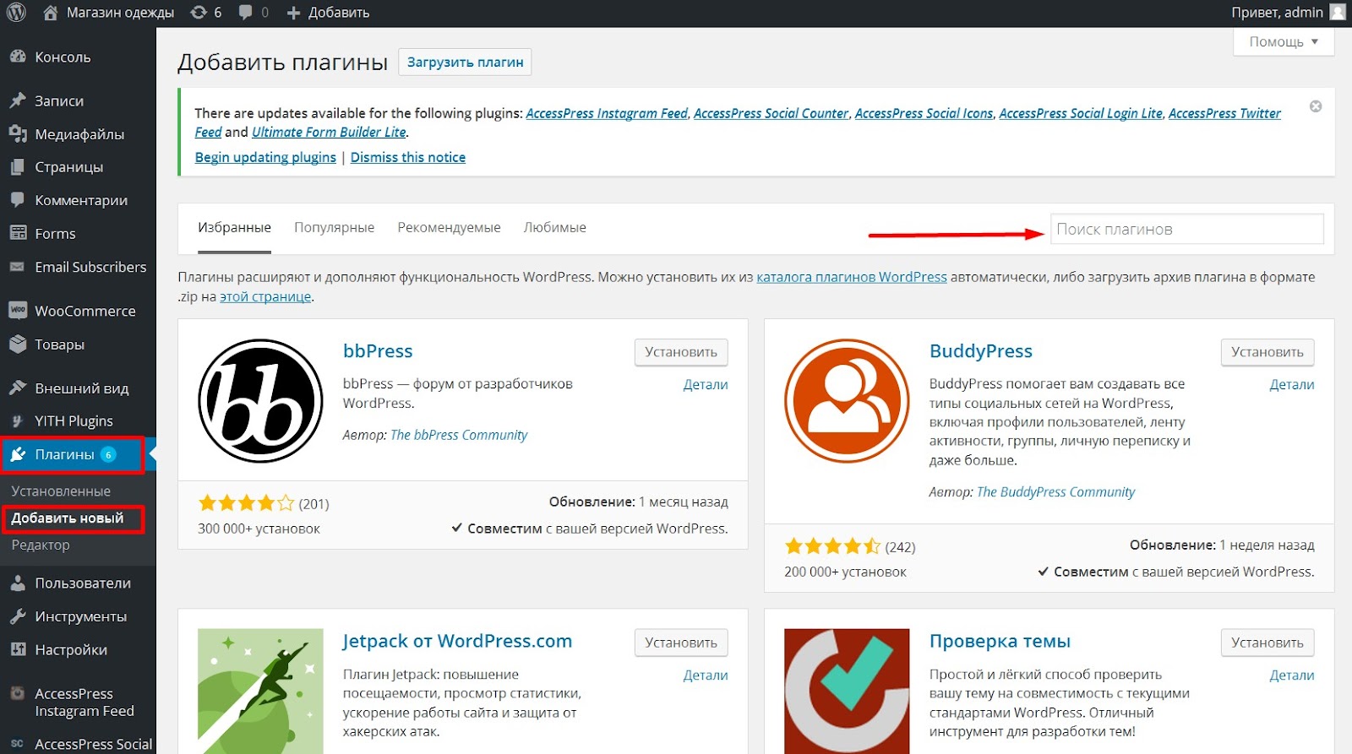Viewport: 1352px width, 754px height.
Task: Install the BuddyPress plugin
Action: (x=1267, y=352)
